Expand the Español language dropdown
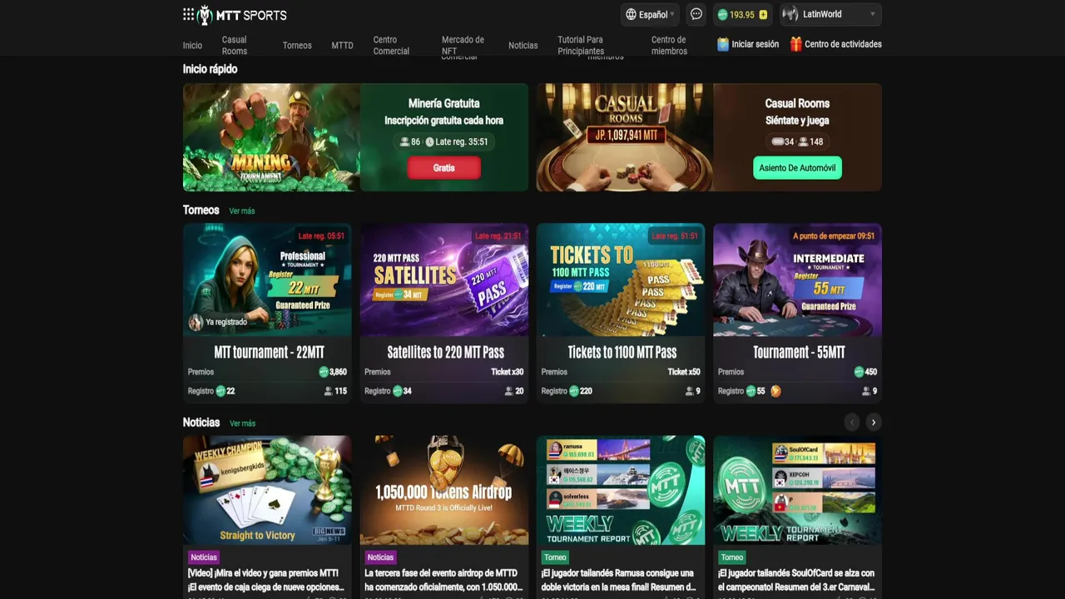Screen dimensions: 1065x599 [650, 14]
